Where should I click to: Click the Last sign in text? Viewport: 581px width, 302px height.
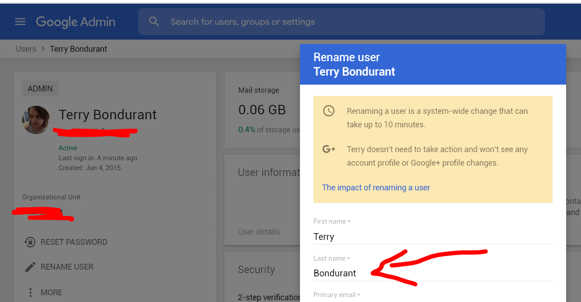[98, 158]
